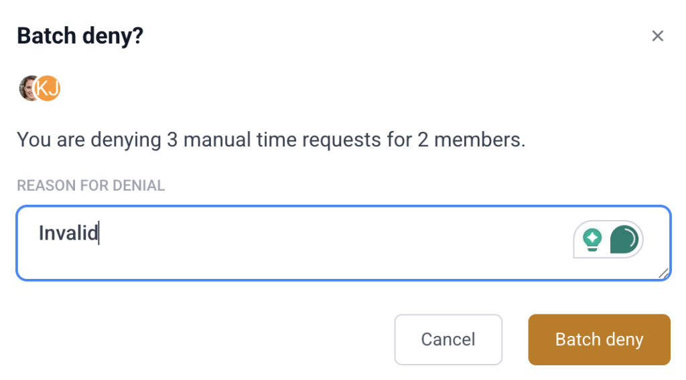Close the Batch deny dialog
The image size is (686, 380).
coord(657,36)
